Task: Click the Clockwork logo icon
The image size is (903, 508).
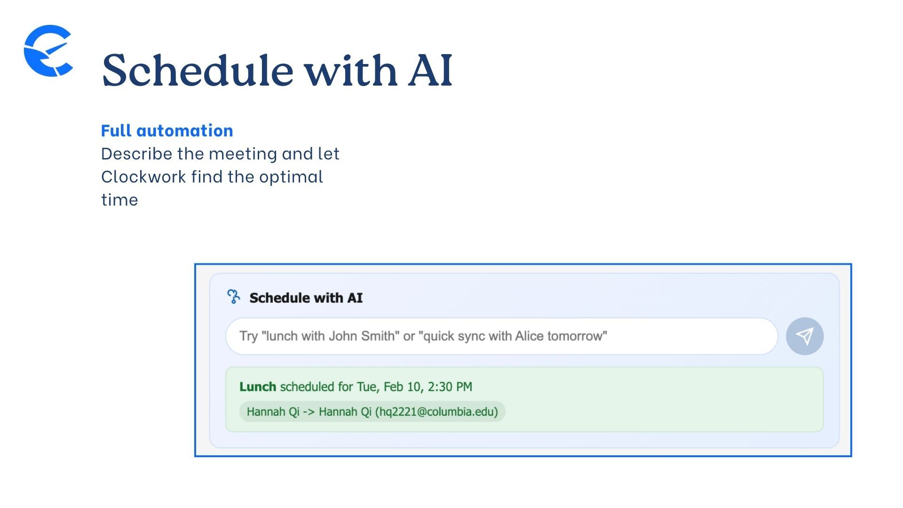Action: (48, 51)
